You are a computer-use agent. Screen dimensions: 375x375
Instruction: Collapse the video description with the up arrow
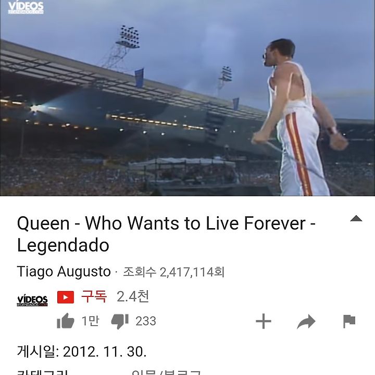[356, 218]
